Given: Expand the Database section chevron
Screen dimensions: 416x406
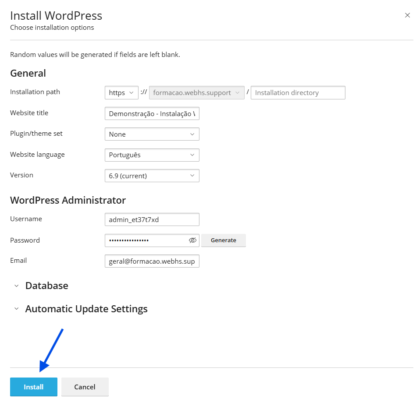Looking at the screenshot, I should 17,286.
